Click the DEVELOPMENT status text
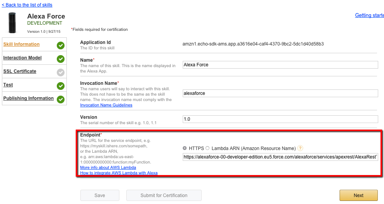 click(x=44, y=23)
